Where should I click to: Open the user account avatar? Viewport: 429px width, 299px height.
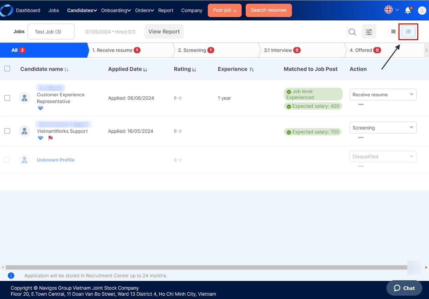422,10
